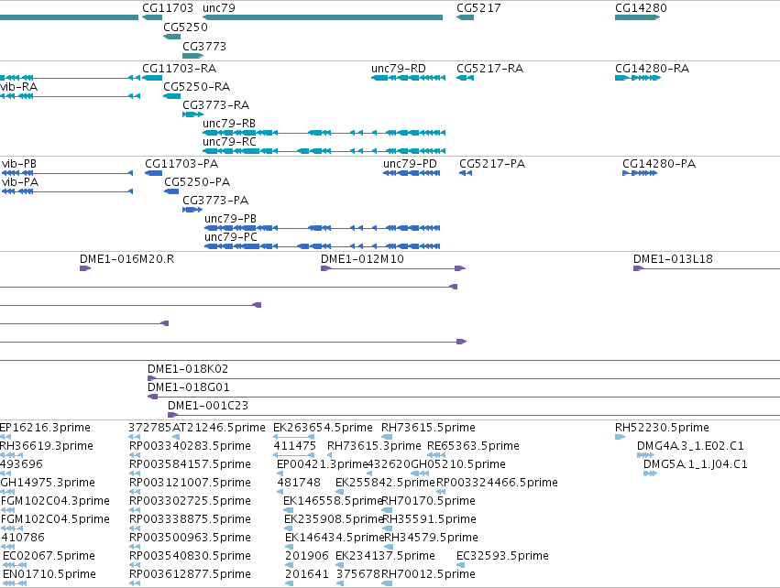780x588 pixels.
Task: Click the vib-PA protein glyph
Action: (x=67, y=191)
